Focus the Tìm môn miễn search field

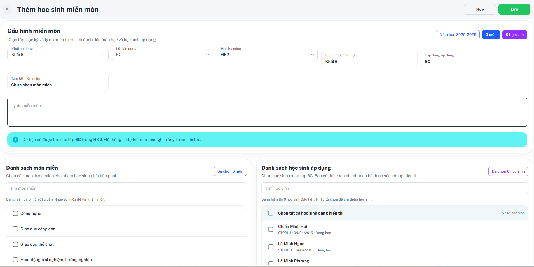coord(126,188)
